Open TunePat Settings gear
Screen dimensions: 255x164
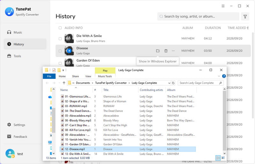point(9,125)
